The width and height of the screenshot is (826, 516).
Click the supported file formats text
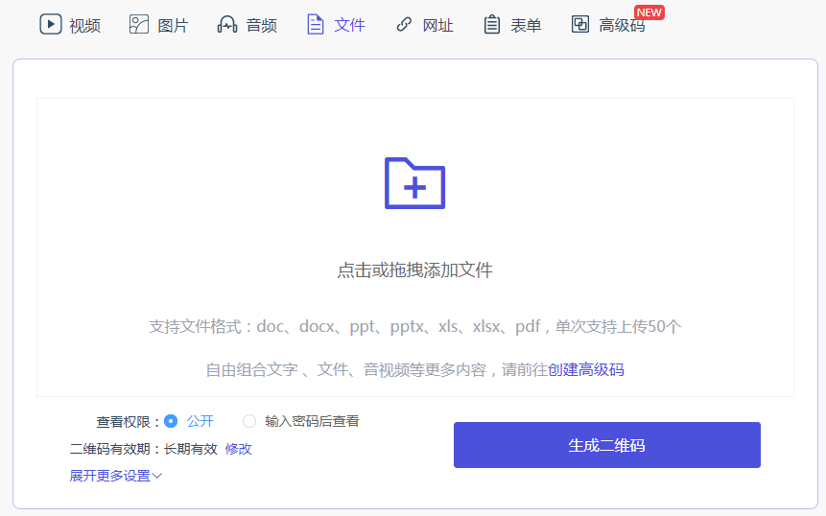coord(414,326)
